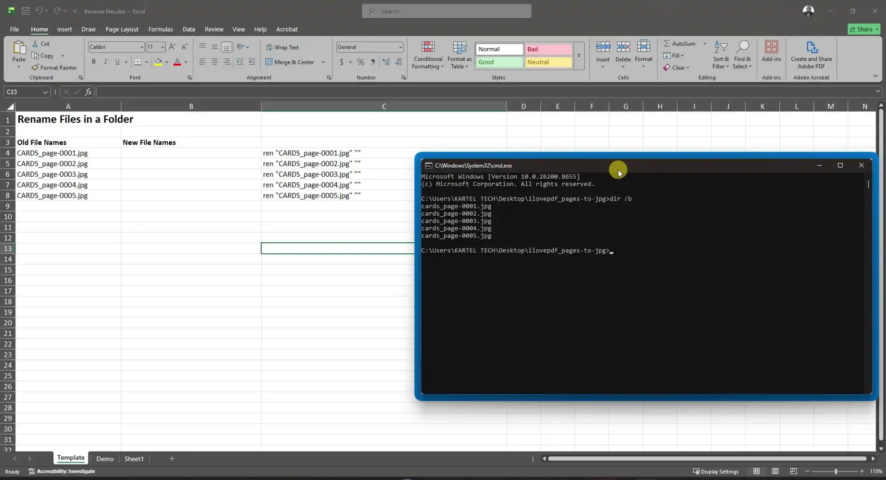Open the File menu

pyautogui.click(x=14, y=29)
